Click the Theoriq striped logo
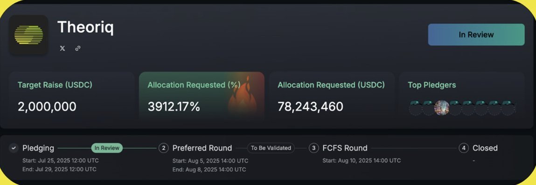Screen dimensions: 536x185 (29, 35)
